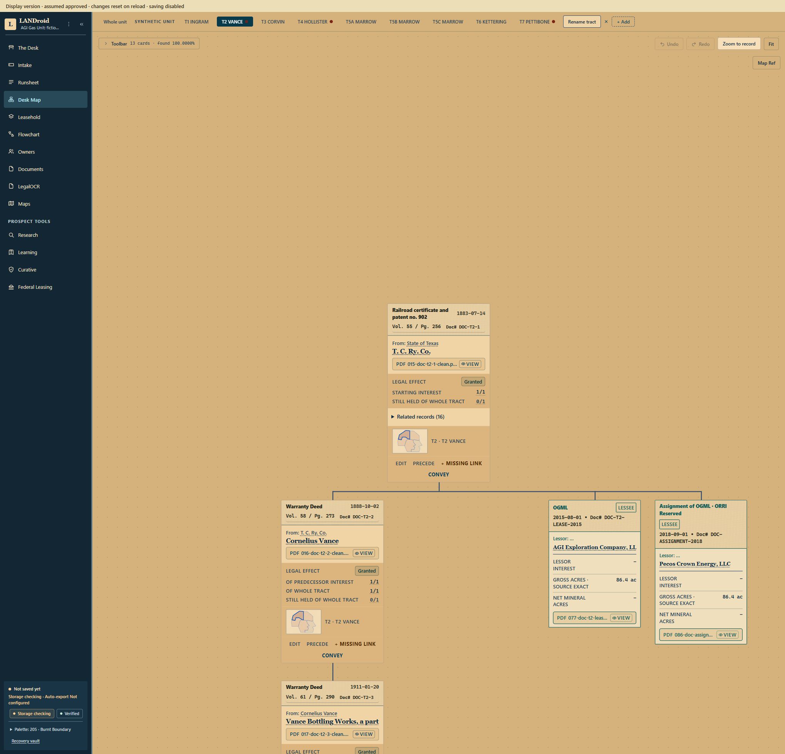Click Missing Link on Cornelius Vance card
This screenshot has width=785, height=754.
coord(355,644)
